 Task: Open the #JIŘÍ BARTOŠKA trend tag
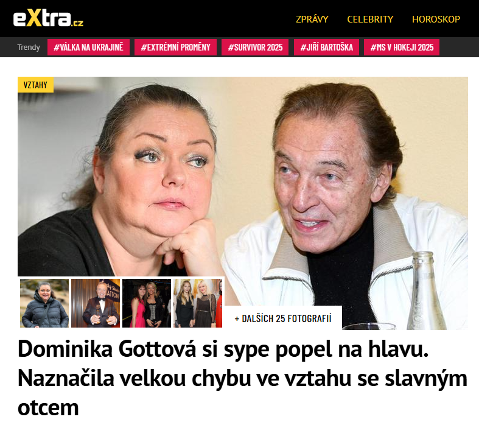327,47
